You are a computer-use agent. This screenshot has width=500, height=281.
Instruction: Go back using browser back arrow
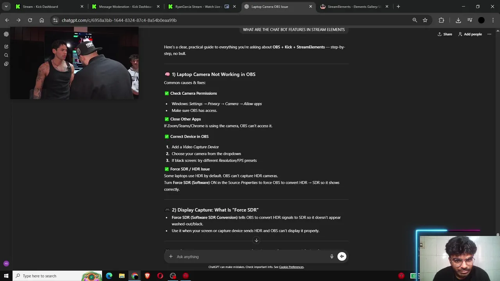coord(7,20)
